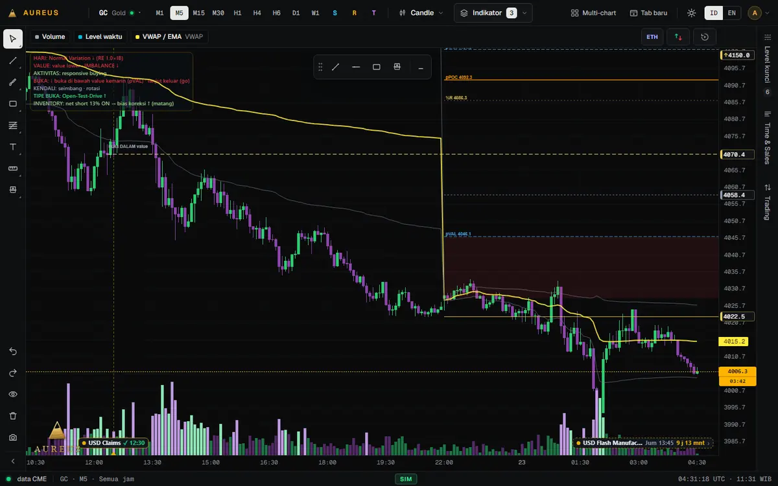The width and height of the screenshot is (778, 486).
Task: Select the H6 timeframe
Action: pos(277,13)
